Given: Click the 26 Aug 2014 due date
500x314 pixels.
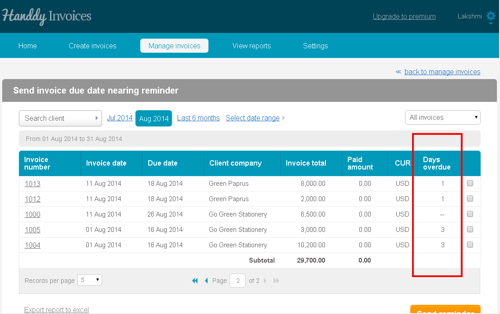Looking at the screenshot, I should pyautogui.click(x=165, y=214).
